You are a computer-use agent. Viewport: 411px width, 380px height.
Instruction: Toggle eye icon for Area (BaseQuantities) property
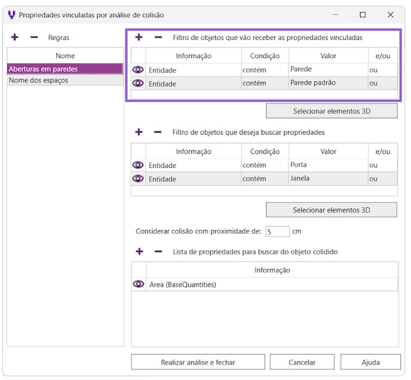pos(138,284)
